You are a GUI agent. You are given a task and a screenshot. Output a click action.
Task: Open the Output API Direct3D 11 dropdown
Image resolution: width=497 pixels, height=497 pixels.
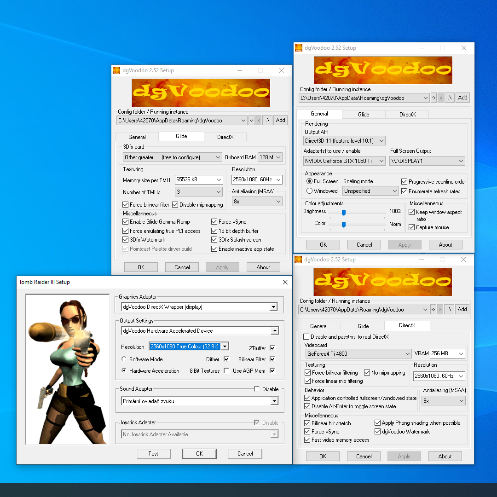pyautogui.click(x=344, y=141)
